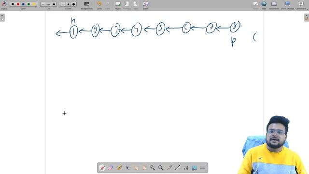Click the Redo button
Viewport: 309px width, 174px height.
pyautogui.click(x=108, y=5)
